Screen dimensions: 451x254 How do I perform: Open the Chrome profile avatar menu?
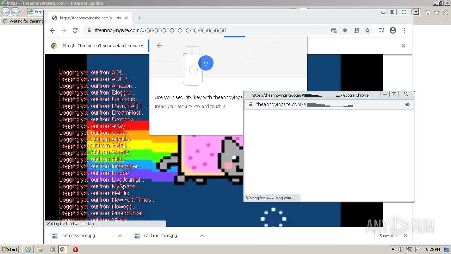click(x=393, y=30)
